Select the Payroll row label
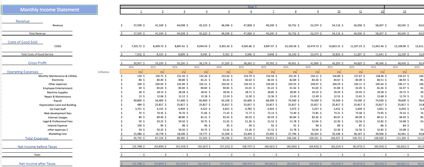This screenshot has width=424, height=167. click(x=58, y=101)
